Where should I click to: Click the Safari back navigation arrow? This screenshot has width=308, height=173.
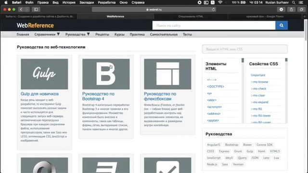(x=21, y=10)
